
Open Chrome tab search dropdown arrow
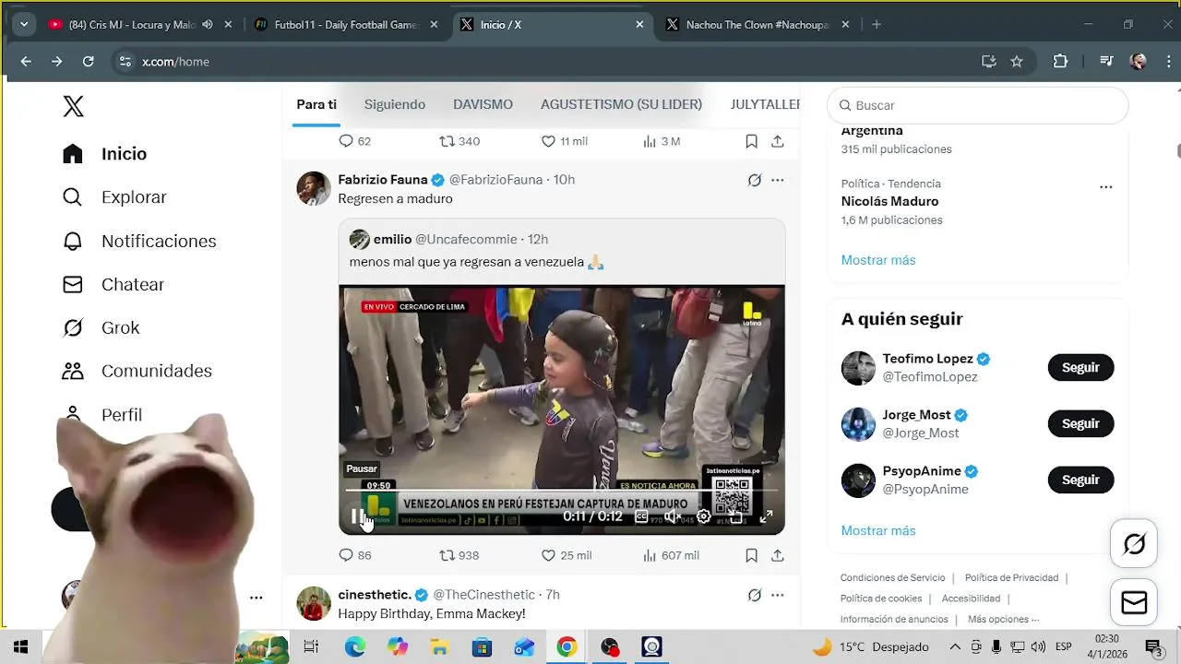point(24,25)
